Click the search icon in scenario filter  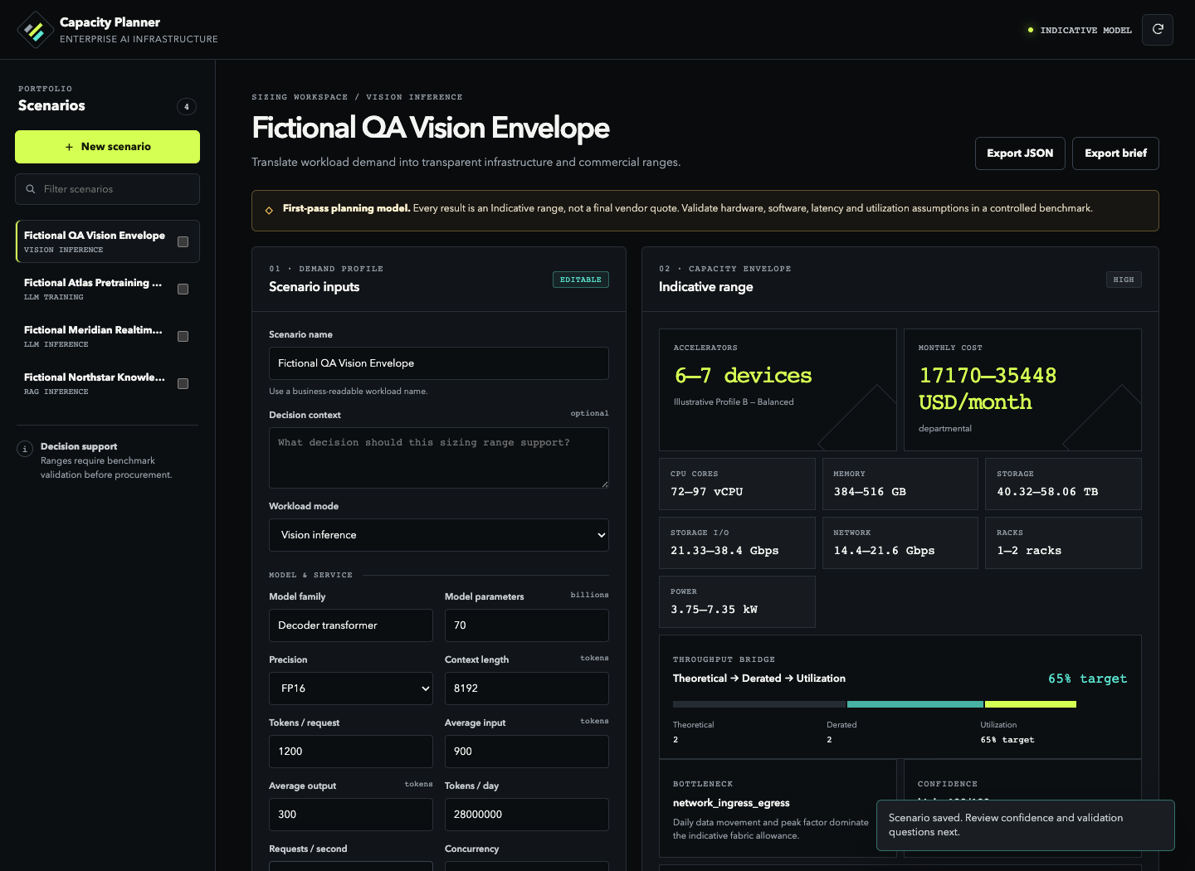31,189
